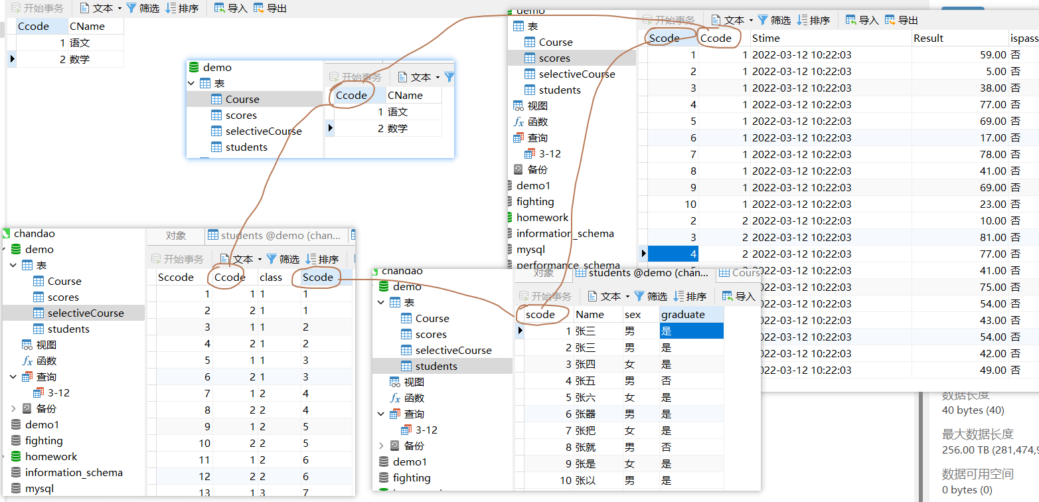Click Result cell 81.00

coord(959,238)
